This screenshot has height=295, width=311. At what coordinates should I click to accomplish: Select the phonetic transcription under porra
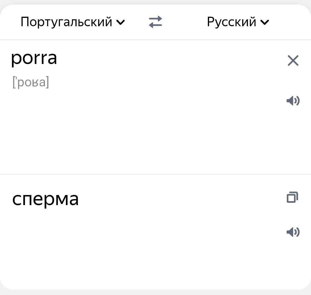point(31,82)
